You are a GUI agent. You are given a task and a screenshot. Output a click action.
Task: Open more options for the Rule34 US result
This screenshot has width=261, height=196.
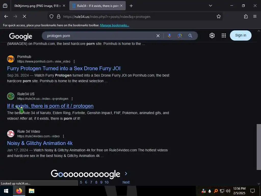(x=72, y=99)
